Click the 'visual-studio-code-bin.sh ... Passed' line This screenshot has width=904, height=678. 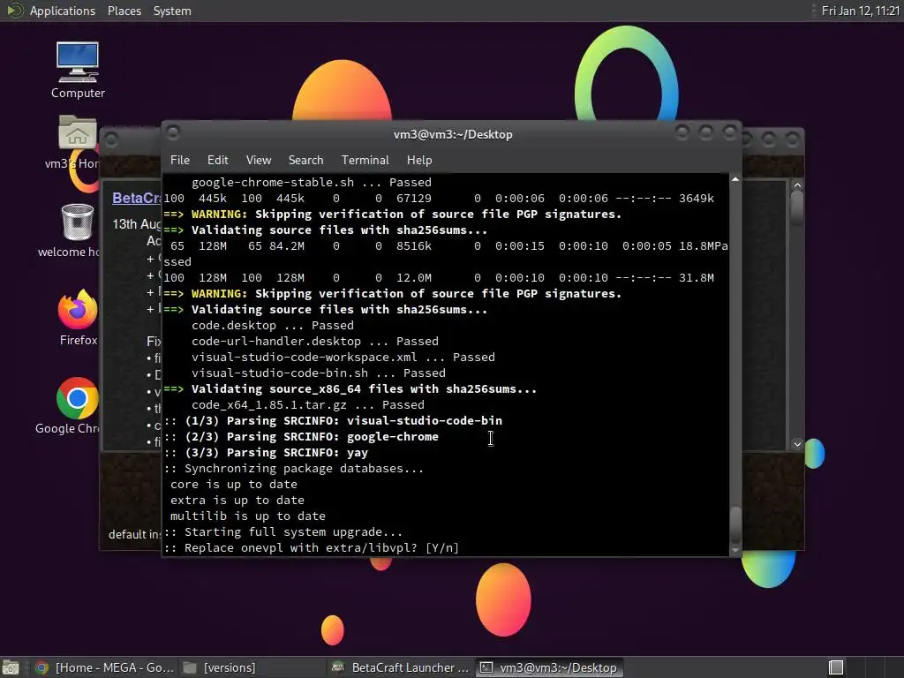[x=318, y=373]
